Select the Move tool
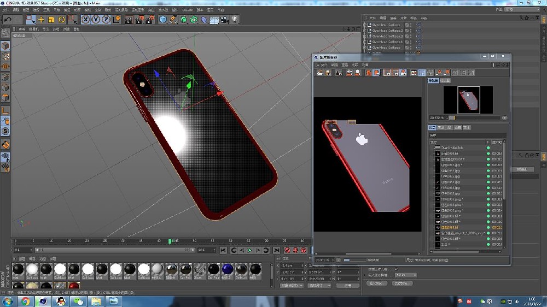This screenshot has height=307, width=547. tap(41, 20)
